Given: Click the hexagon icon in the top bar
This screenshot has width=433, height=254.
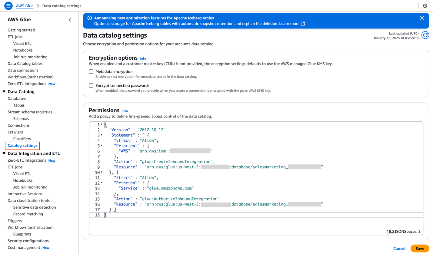Looking at the screenshot, I should click(x=425, y=6).
